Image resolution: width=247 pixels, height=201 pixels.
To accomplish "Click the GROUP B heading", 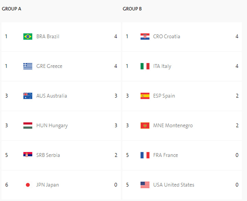I will (x=132, y=9).
